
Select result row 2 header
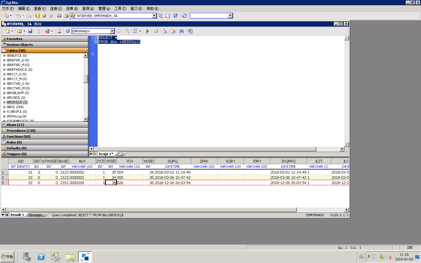[5, 177]
